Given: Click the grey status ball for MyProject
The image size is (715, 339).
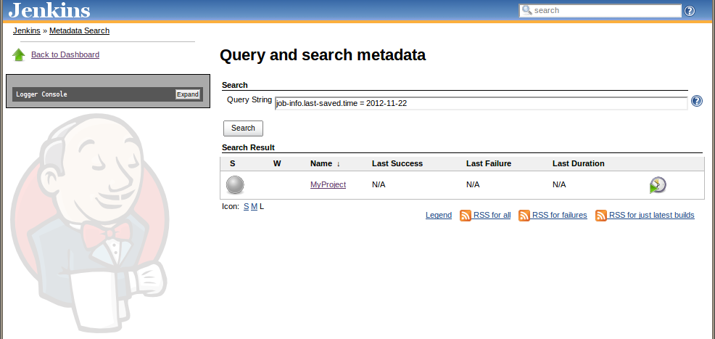Looking at the screenshot, I should (235, 185).
